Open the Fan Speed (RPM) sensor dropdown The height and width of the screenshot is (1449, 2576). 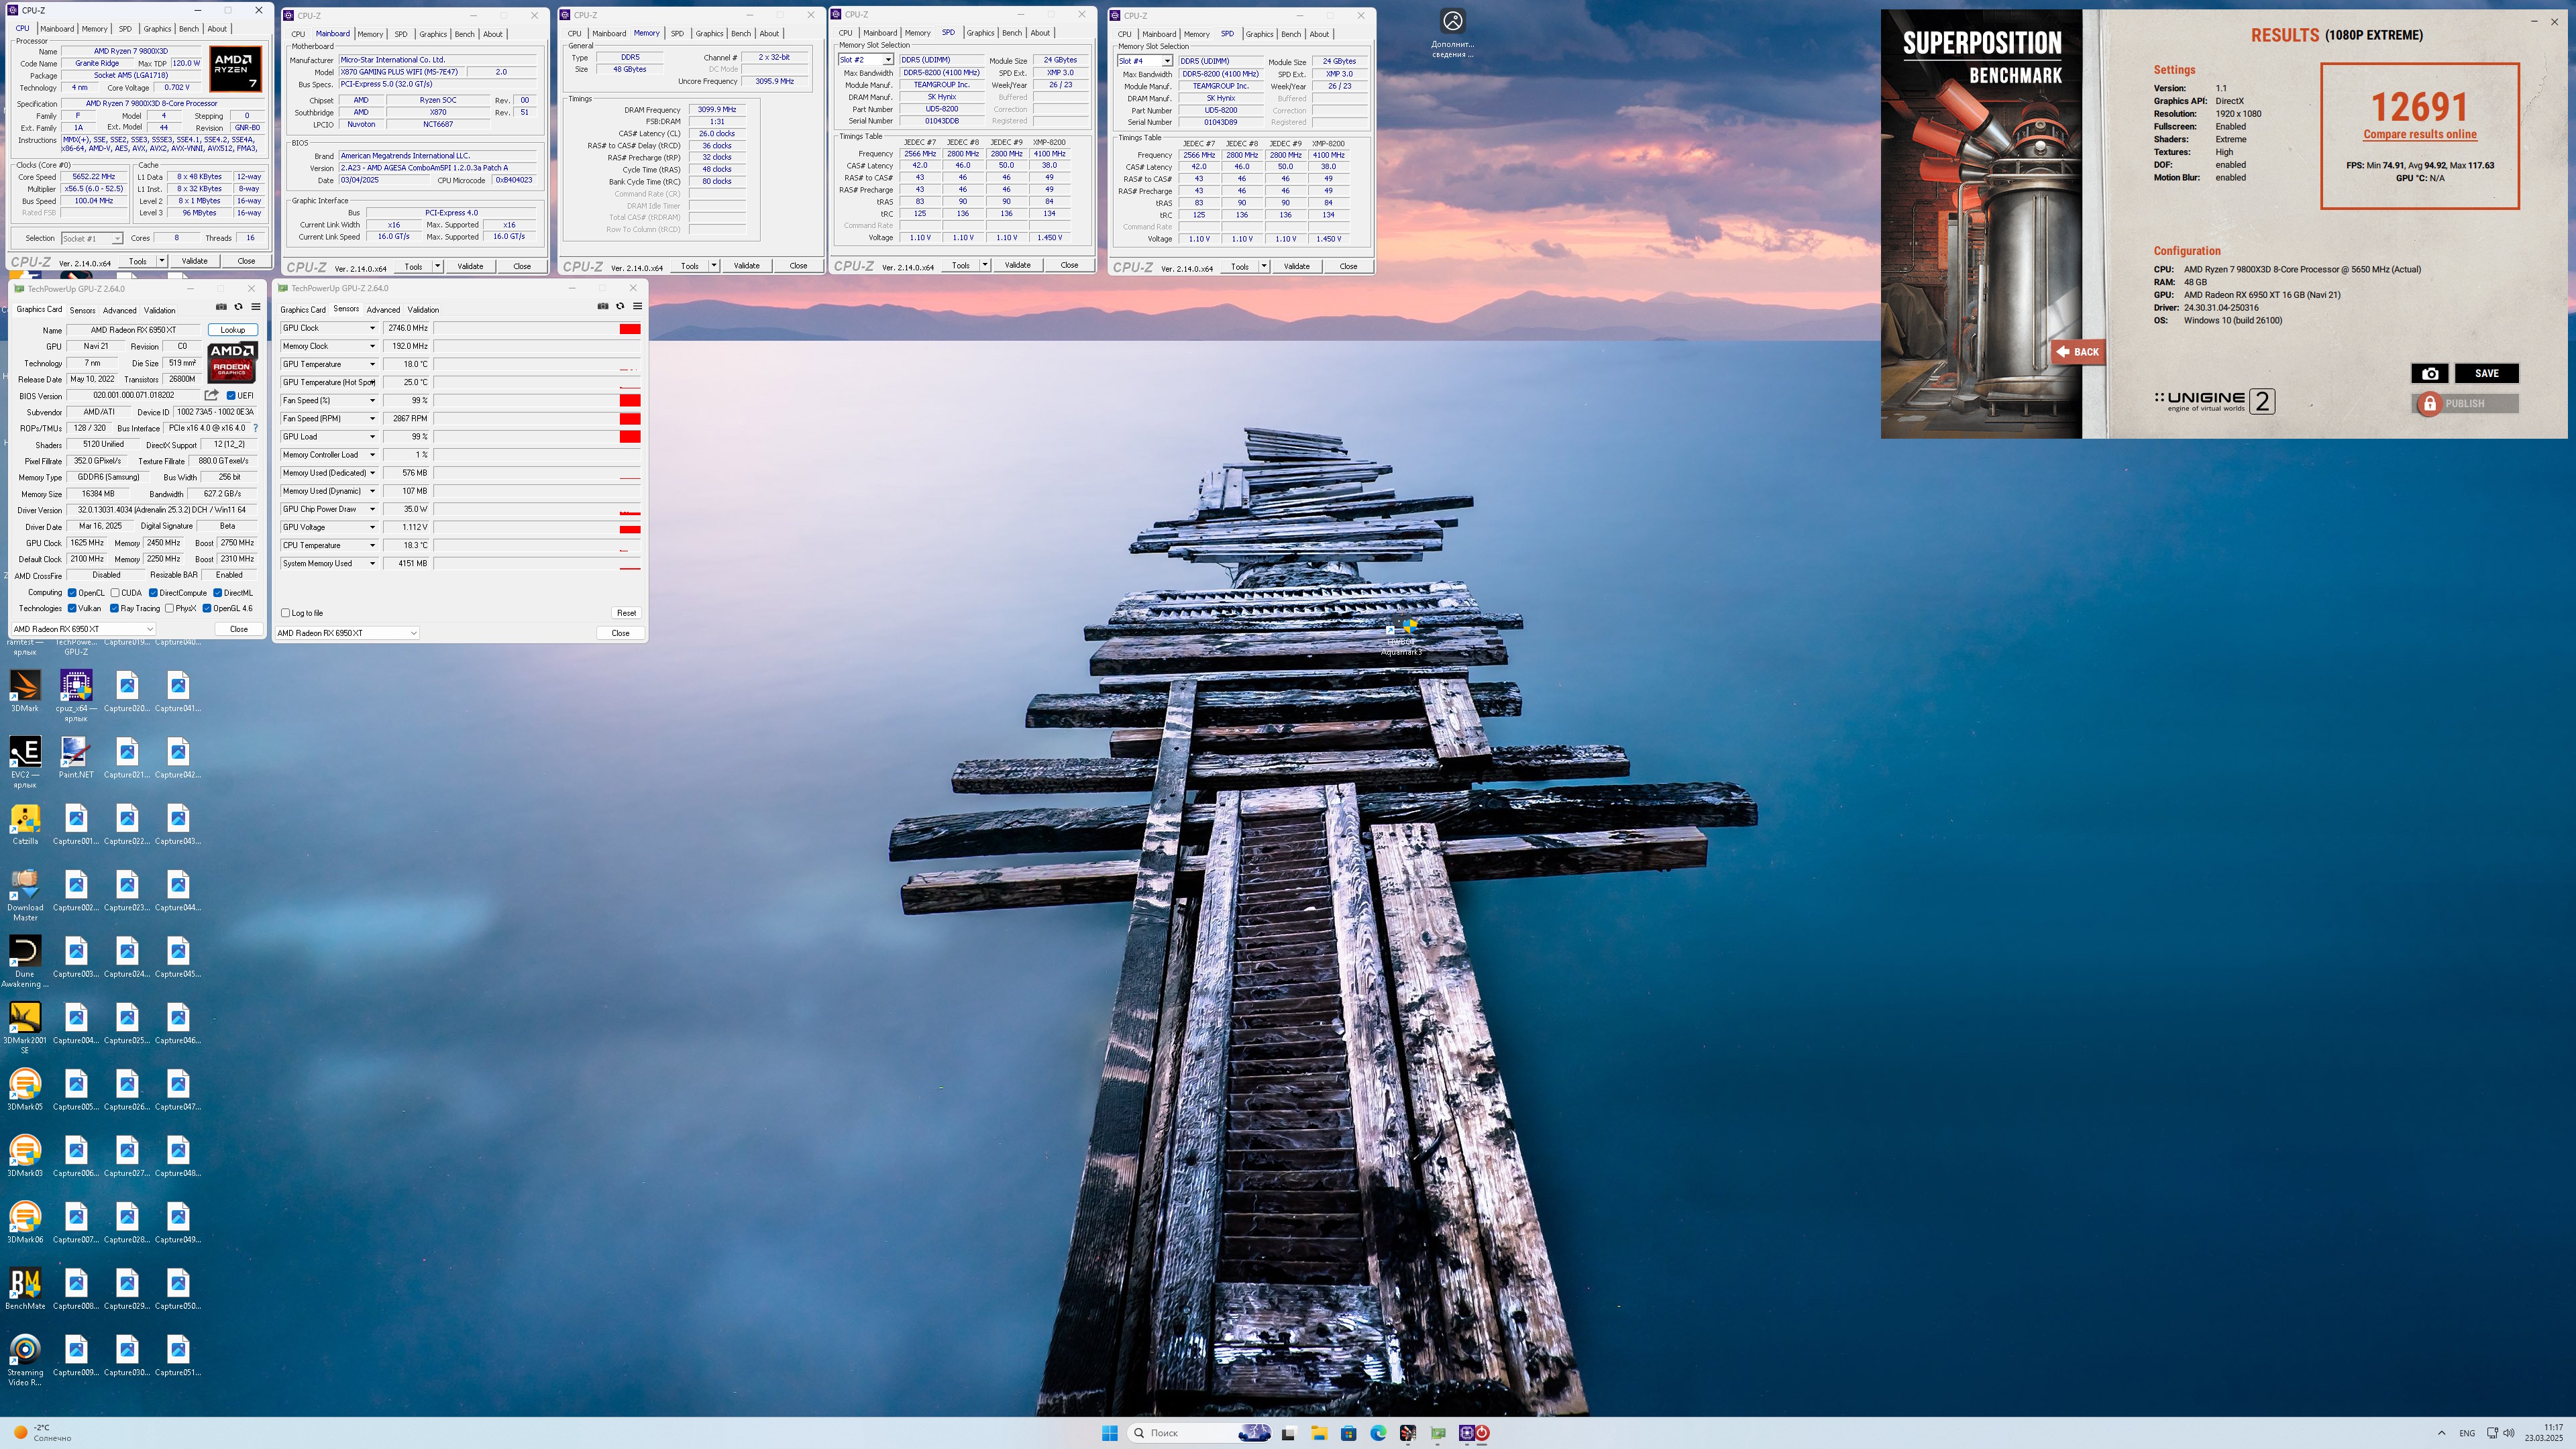pyautogui.click(x=372, y=418)
